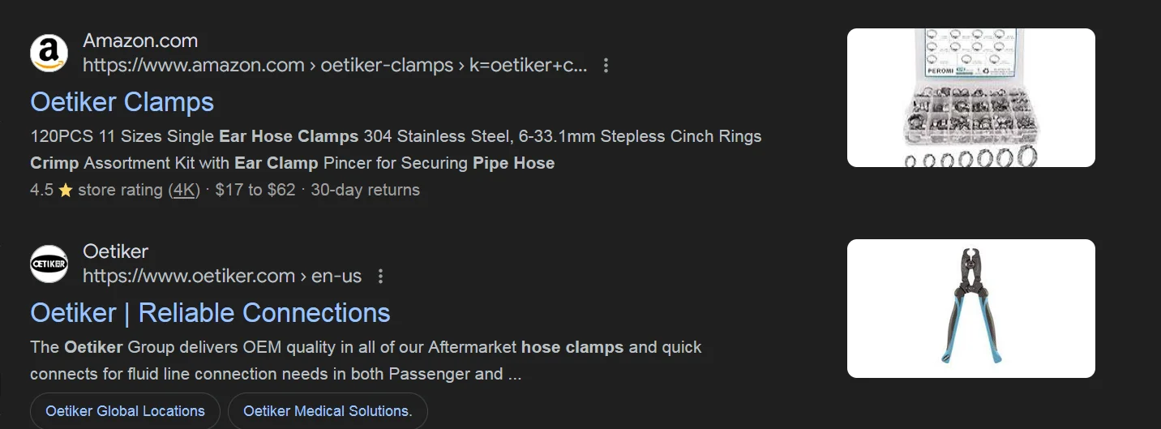The image size is (1161, 429).
Task: Open the "Oetiker | Reliable Connections" result
Action: click(210, 313)
